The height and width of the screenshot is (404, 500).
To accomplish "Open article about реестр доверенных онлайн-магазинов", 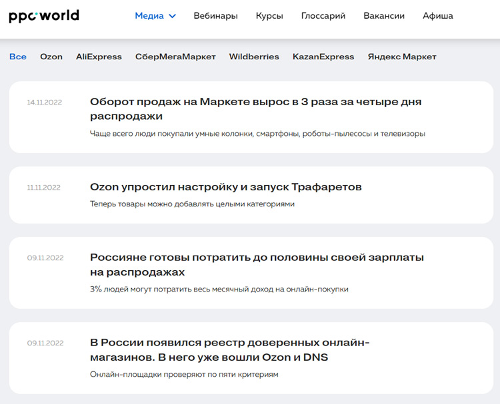I will [x=229, y=349].
